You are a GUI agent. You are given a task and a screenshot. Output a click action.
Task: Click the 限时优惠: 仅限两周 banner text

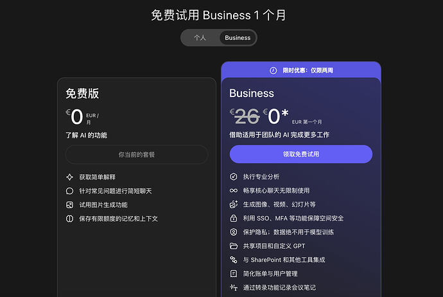[x=308, y=71]
